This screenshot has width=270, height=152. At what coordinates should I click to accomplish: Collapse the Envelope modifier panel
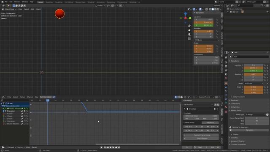coord(185,109)
